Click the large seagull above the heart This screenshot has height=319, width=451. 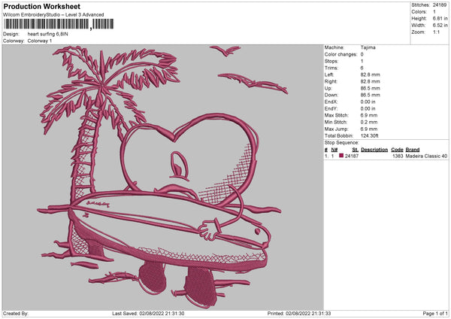(221, 50)
